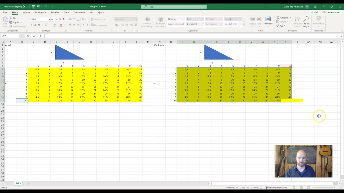344x193 pixels.
Task: Expand font color dropdown arrow
Action: (x=64, y=25)
